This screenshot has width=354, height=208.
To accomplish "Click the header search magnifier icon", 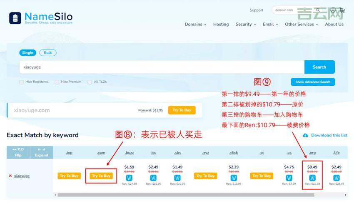I will pyautogui.click(x=318, y=10).
